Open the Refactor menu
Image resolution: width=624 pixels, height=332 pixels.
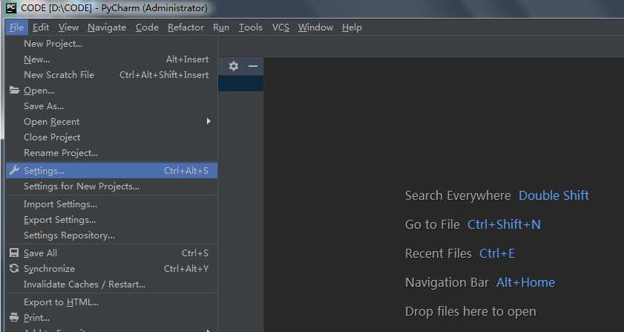tap(185, 27)
